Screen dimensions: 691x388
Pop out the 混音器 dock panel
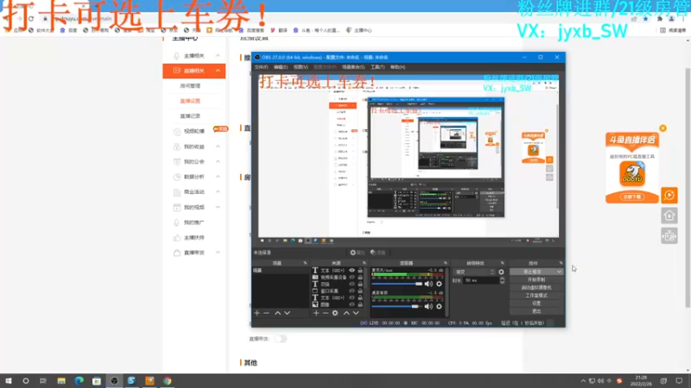click(x=446, y=263)
